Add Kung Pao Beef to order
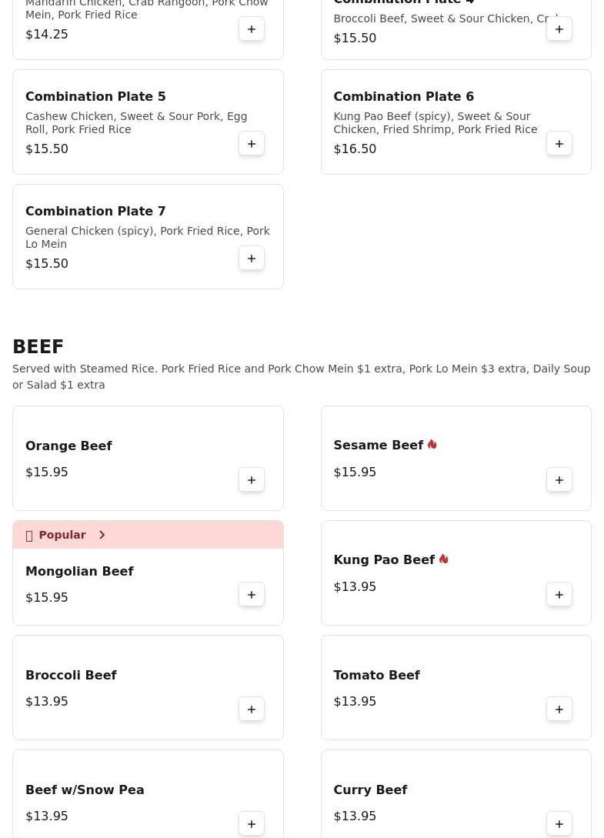Screen dimensions: 604x838 click(559, 595)
